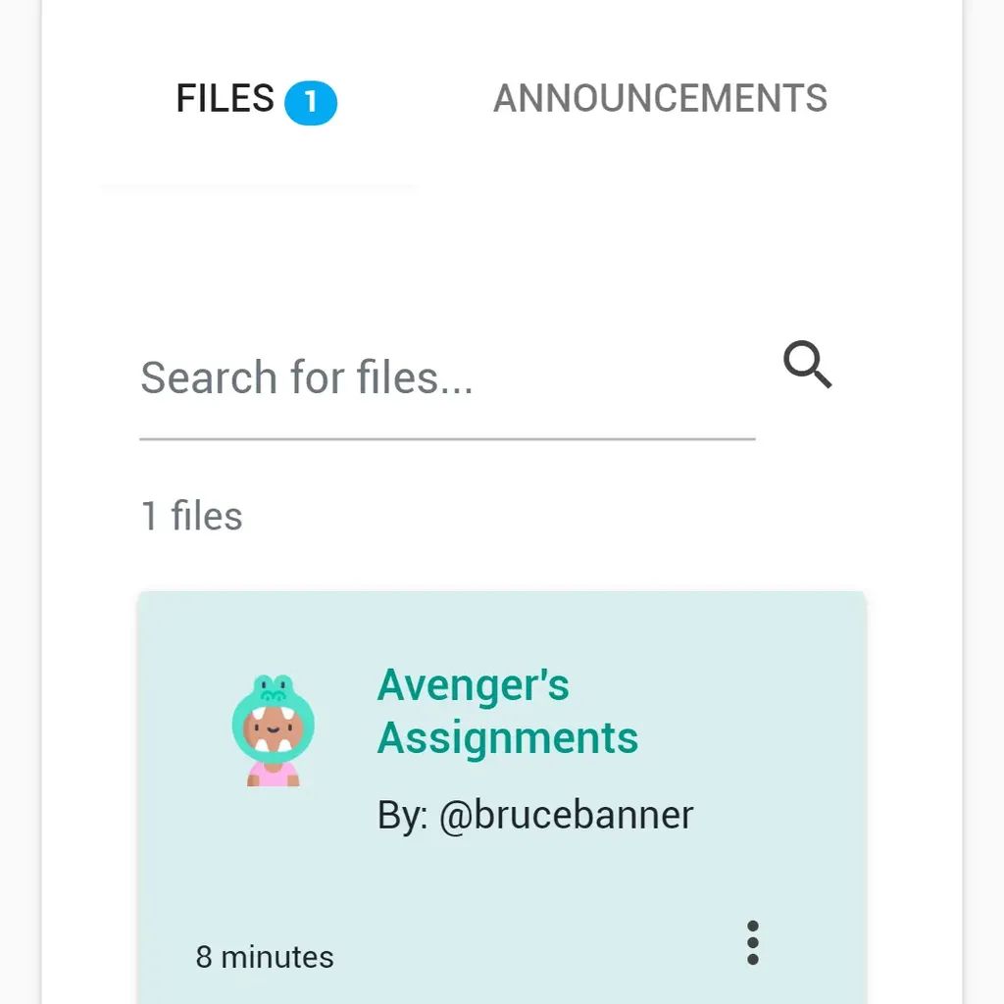This screenshot has width=1004, height=1004.
Task: Click the 8 minutes timestamp label
Action: (x=264, y=956)
